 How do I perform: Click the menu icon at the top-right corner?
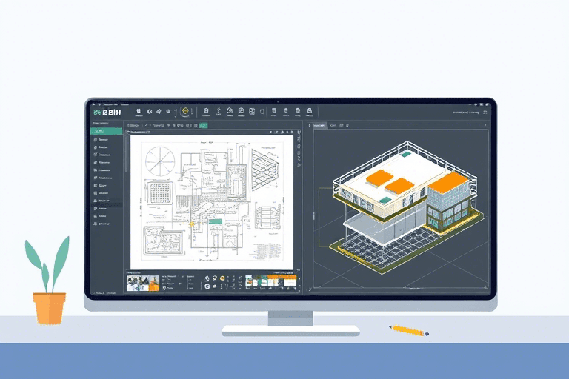[x=484, y=113]
